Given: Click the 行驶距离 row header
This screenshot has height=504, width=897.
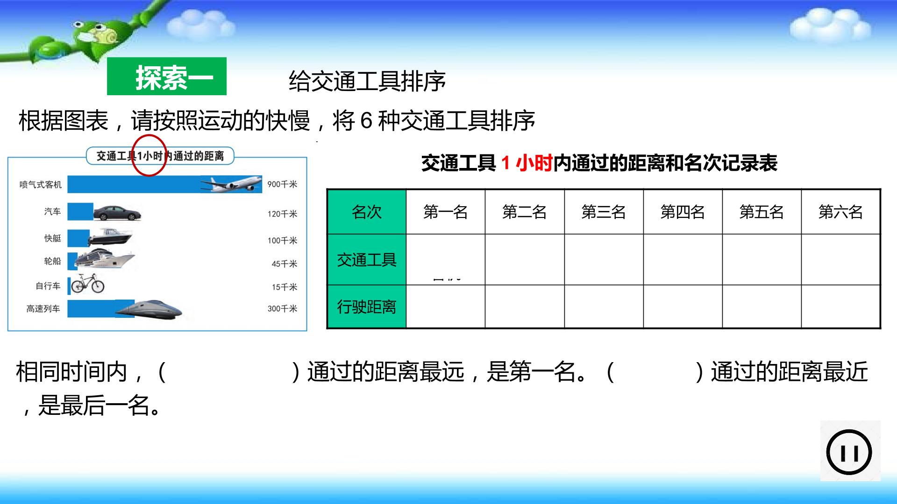Looking at the screenshot, I should (367, 307).
